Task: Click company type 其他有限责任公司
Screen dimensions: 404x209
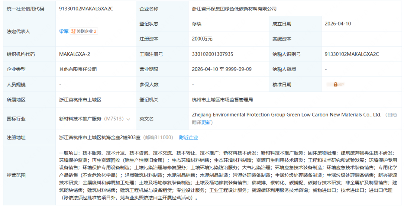Action: pyautogui.click(x=78, y=69)
